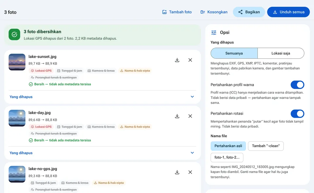Image resolution: width=314 pixels, height=193 pixels.
Task: Click Kamera & lensa tag on lake-day.jpg
Action: coord(101,127)
